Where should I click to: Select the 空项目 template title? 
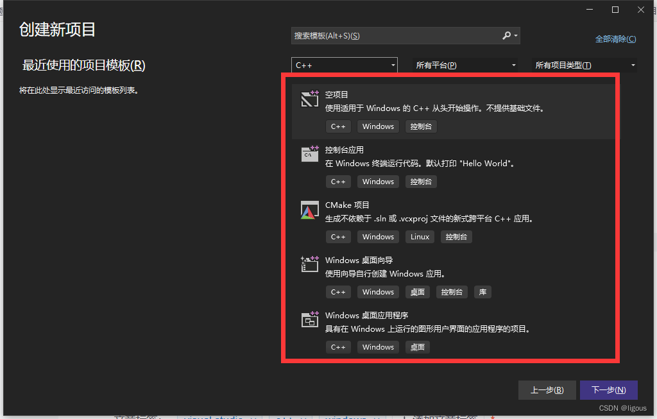pos(336,95)
